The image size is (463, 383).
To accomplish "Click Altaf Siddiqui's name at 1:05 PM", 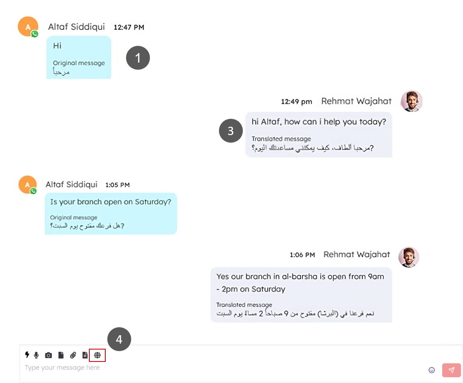I will point(71,185).
